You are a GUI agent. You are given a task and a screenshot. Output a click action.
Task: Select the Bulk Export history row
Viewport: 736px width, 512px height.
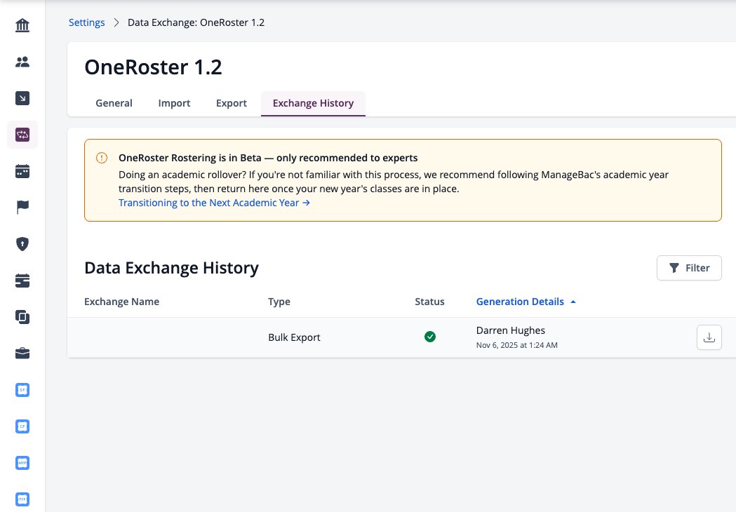pyautogui.click(x=401, y=337)
